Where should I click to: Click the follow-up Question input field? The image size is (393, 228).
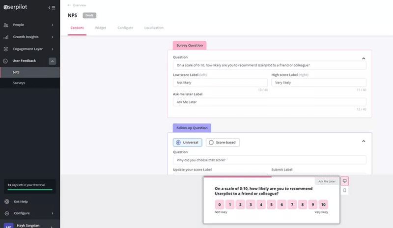coord(269,160)
